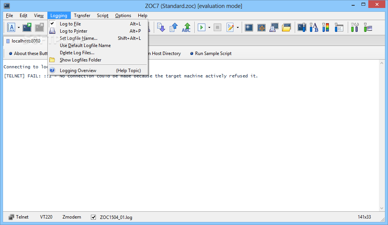Click the Telnet connection icon in the status bar
Image resolution: width=388 pixels, height=225 pixels.
click(11, 217)
